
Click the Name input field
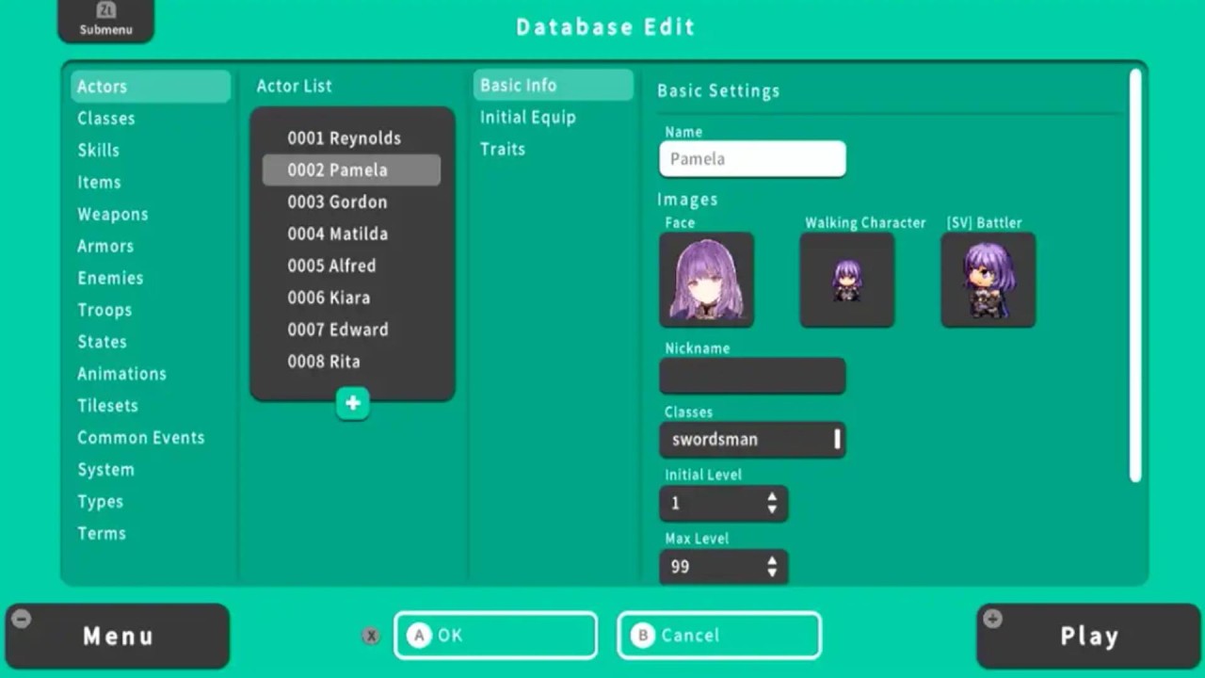pyautogui.click(x=751, y=159)
